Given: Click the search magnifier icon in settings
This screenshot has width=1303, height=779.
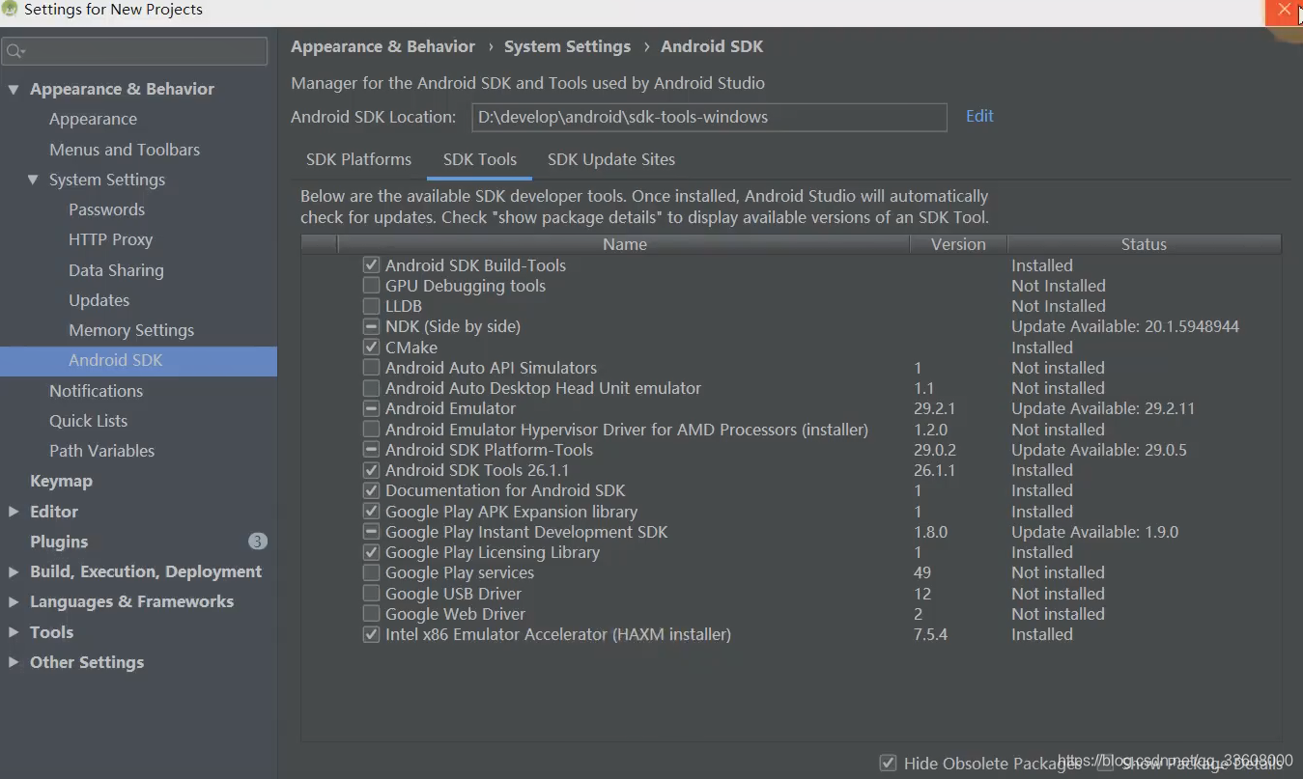Looking at the screenshot, I should pyautogui.click(x=14, y=51).
